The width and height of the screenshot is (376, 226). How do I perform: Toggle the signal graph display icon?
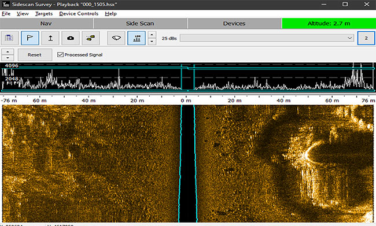137,38
